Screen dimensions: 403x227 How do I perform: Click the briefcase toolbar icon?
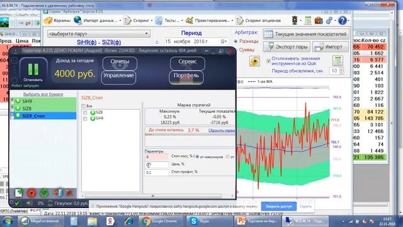[319, 20]
